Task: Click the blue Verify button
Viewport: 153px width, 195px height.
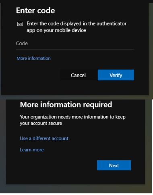Action: [116, 75]
